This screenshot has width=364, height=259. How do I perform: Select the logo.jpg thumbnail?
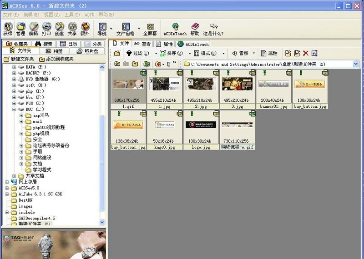[x=201, y=127]
